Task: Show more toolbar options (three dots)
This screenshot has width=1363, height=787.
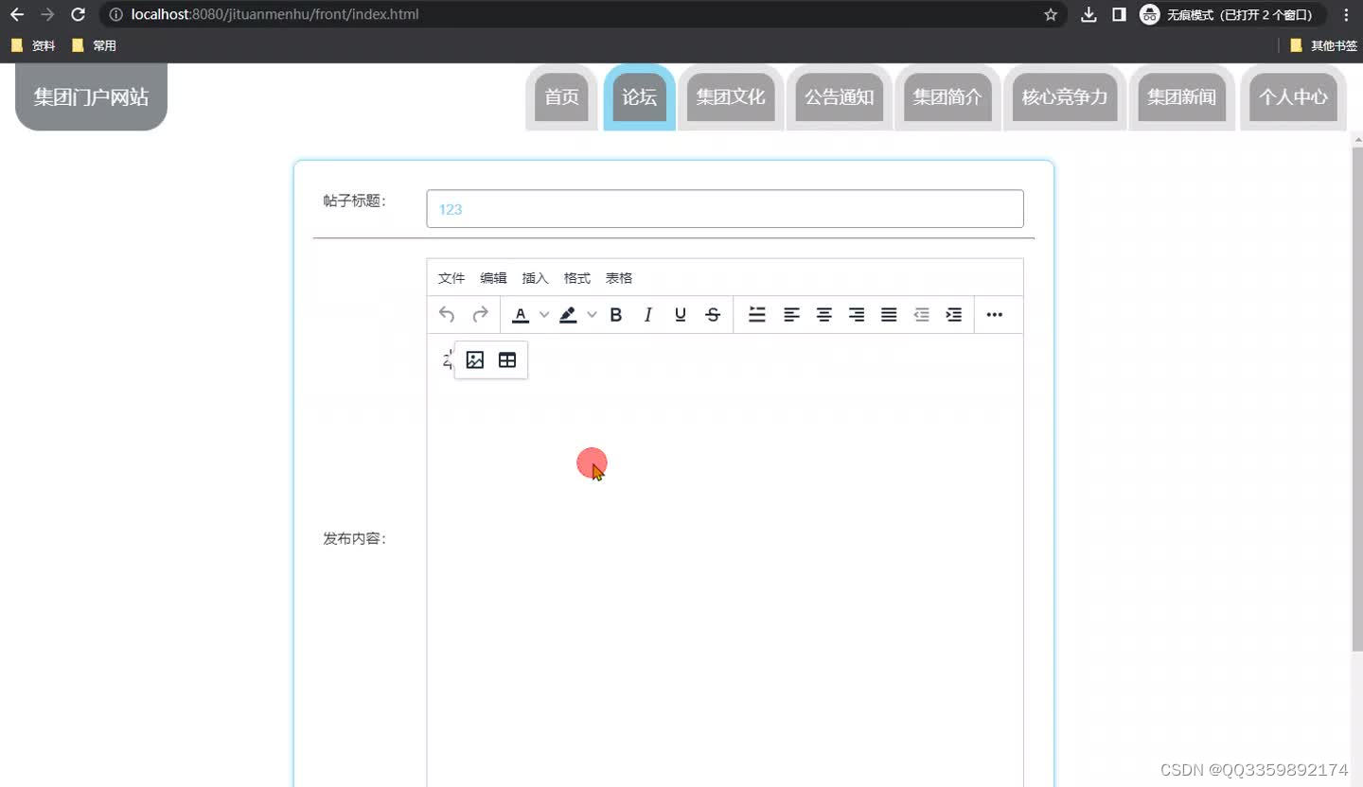Action: pos(994,315)
